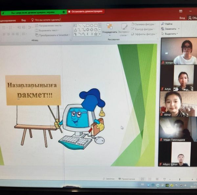Open the Выделить (Select) dropdown
This screenshot has width=197, height=195.
click(170, 34)
